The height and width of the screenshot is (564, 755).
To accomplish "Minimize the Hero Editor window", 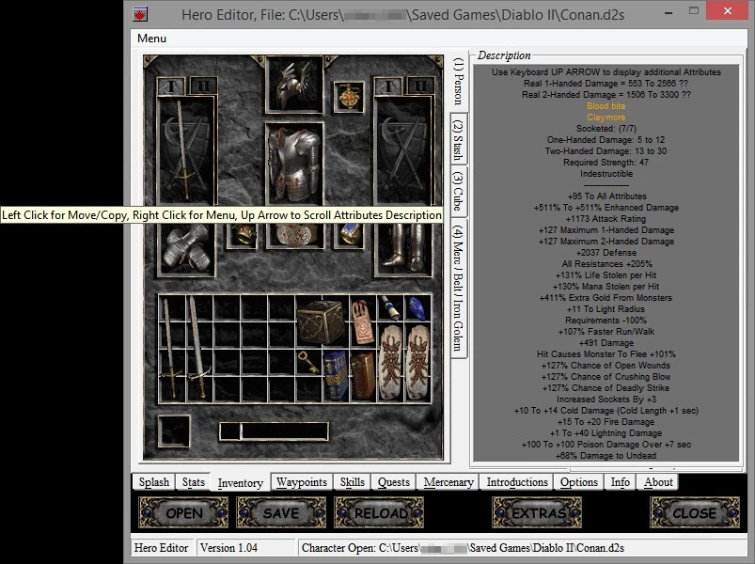I will click(x=668, y=11).
